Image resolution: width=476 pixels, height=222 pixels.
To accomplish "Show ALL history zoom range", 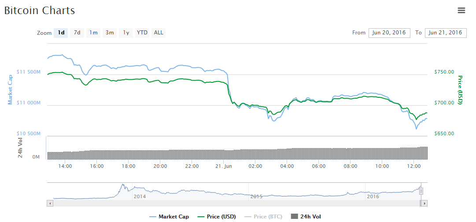I will tap(159, 33).
